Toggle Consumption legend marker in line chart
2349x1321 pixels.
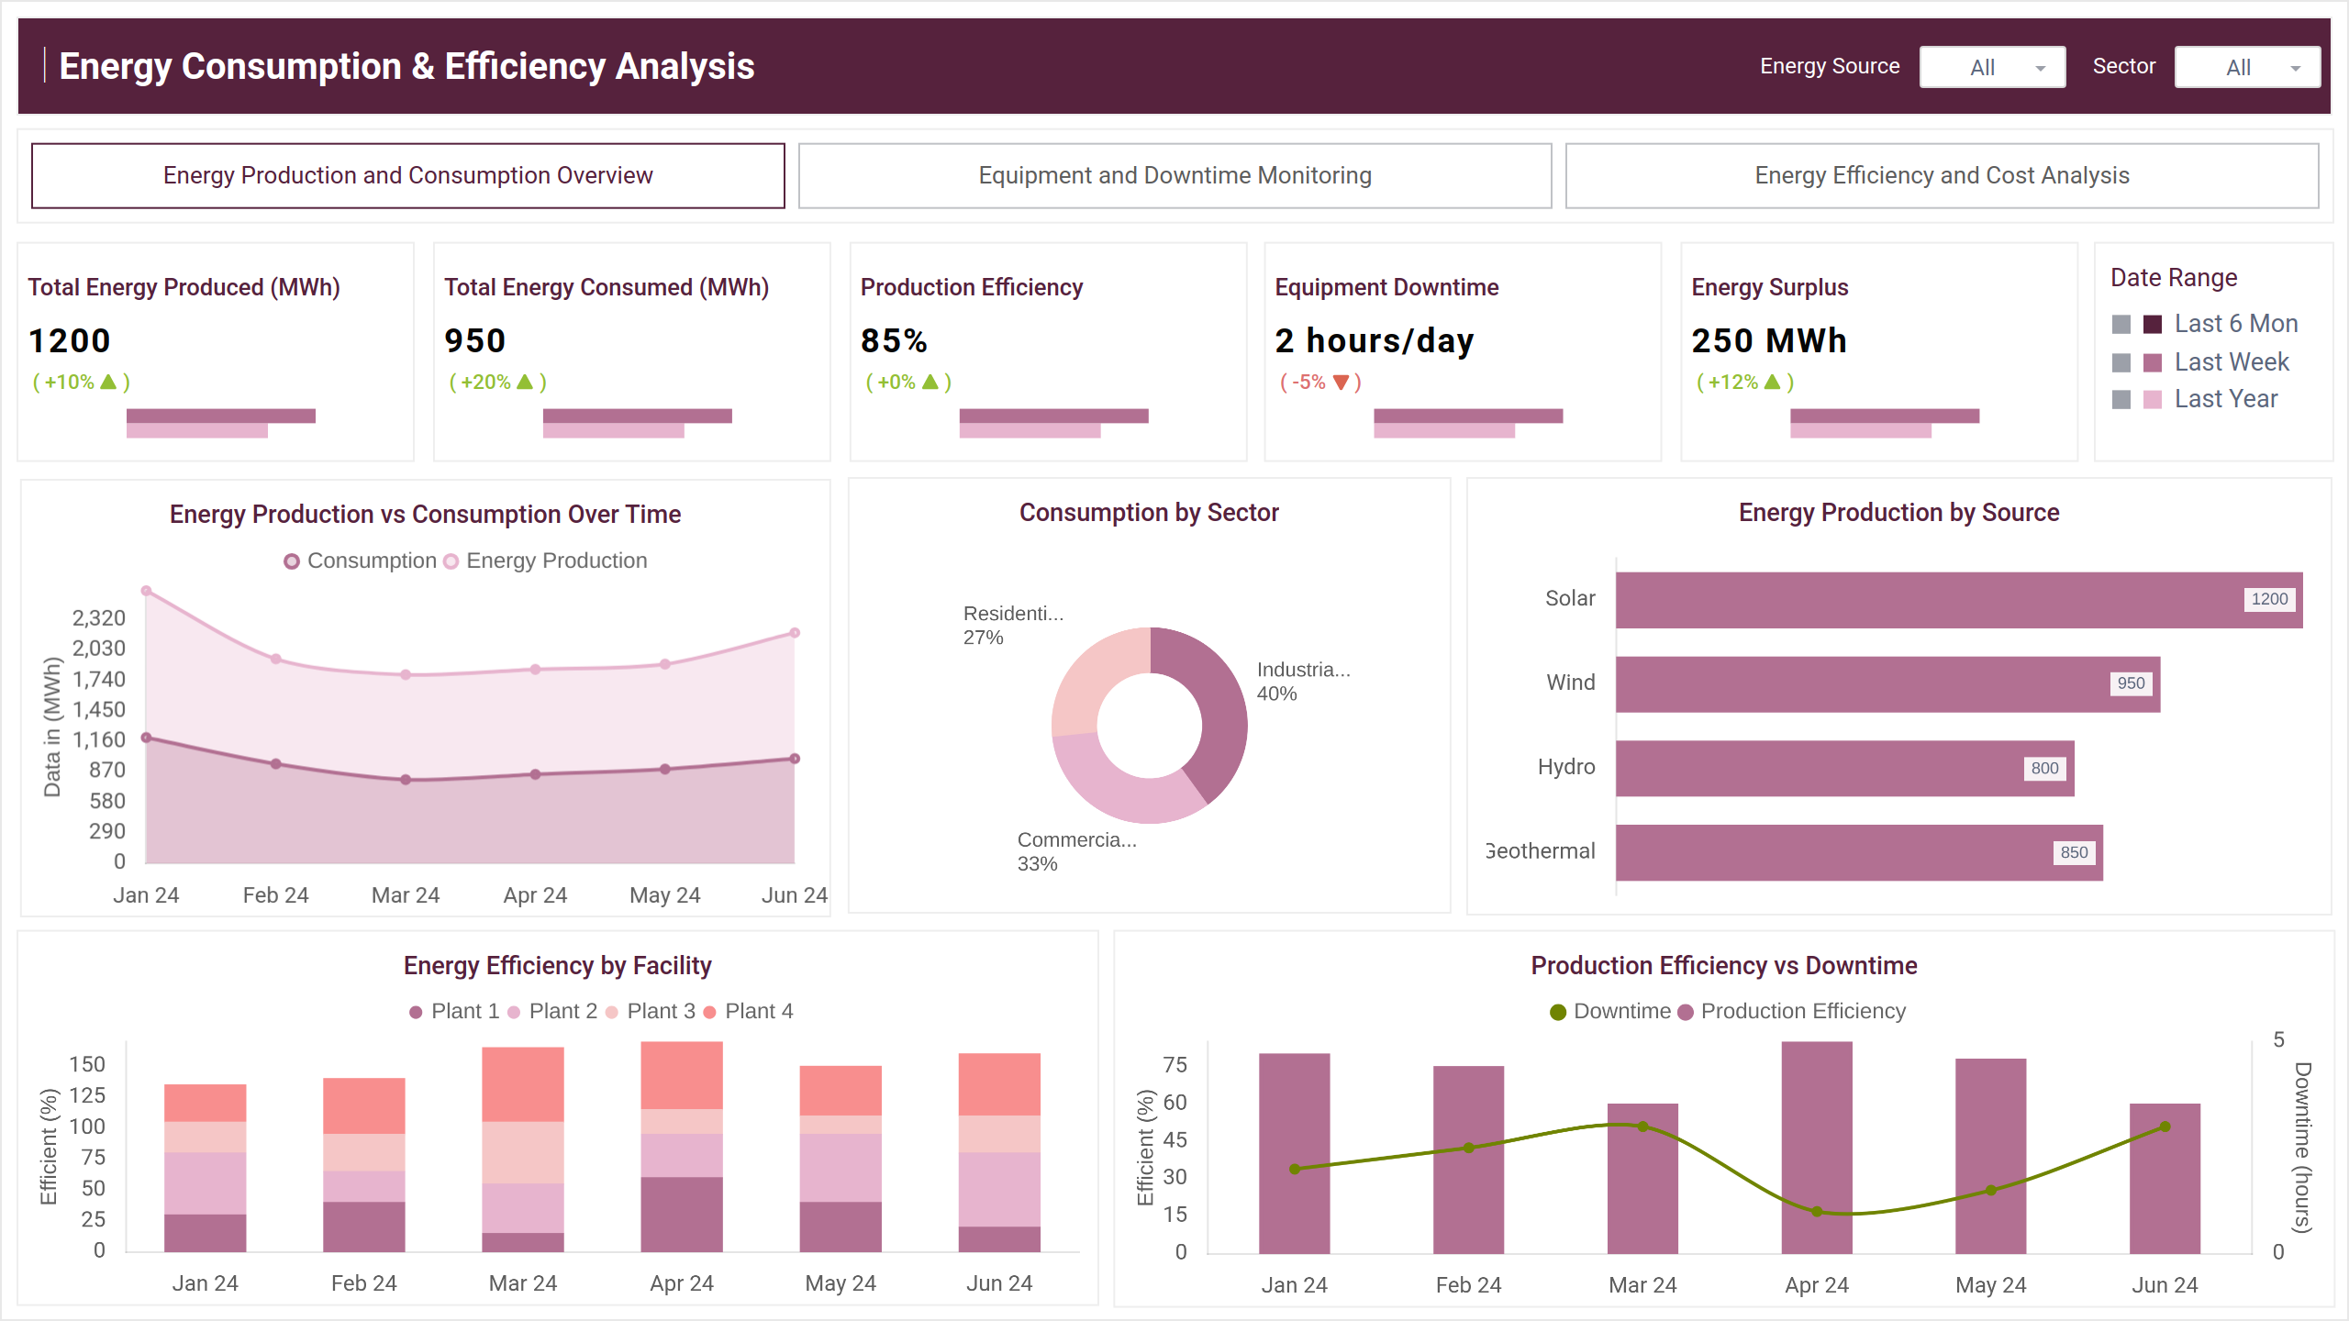[292, 561]
